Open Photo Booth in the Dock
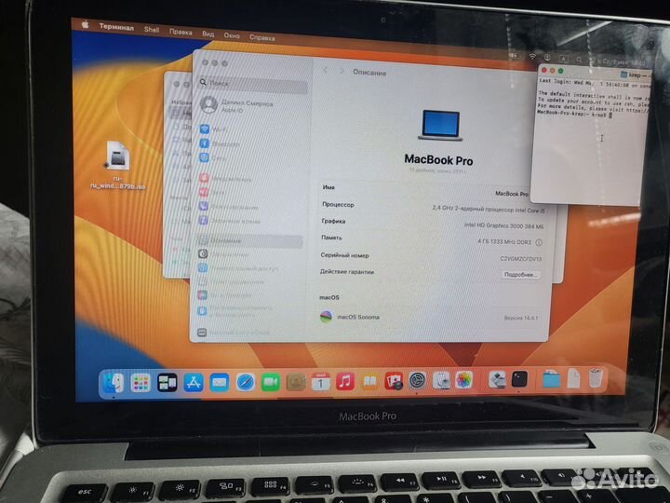This screenshot has width=670, height=503. 394,381
